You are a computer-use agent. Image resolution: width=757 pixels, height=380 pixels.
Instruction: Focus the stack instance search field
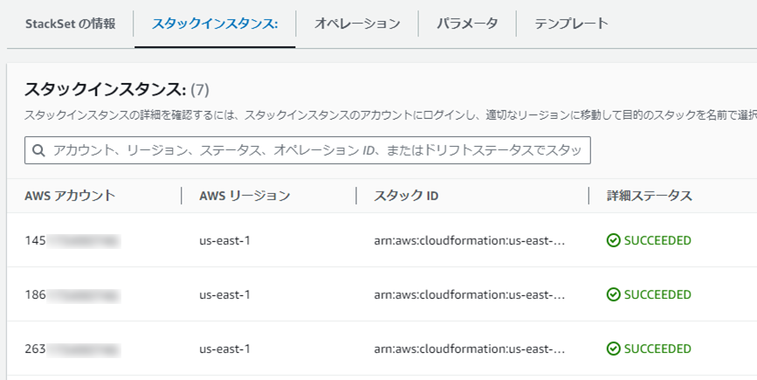point(314,150)
